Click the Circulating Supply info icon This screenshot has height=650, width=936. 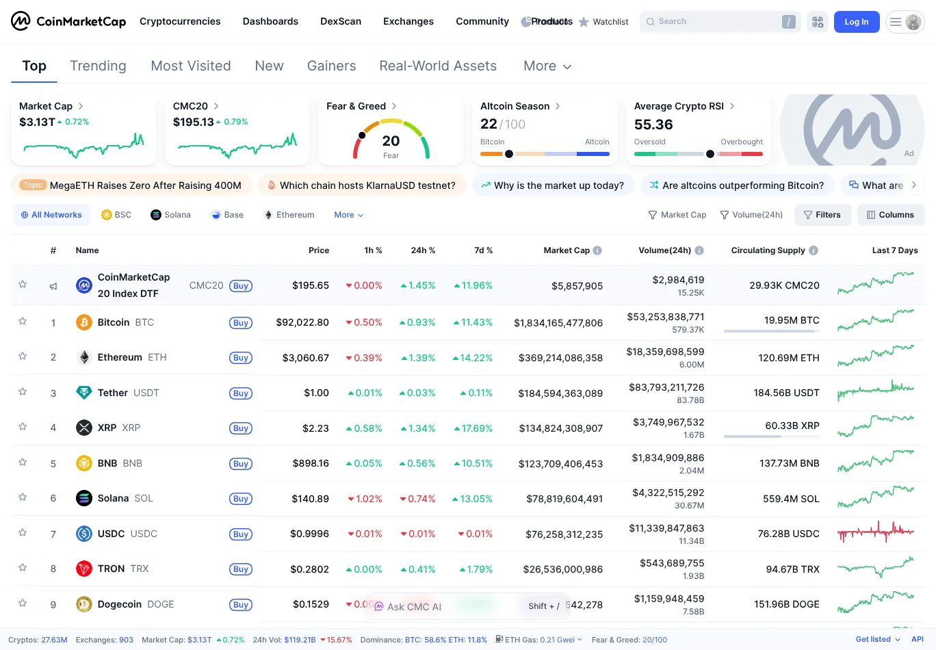pos(814,250)
